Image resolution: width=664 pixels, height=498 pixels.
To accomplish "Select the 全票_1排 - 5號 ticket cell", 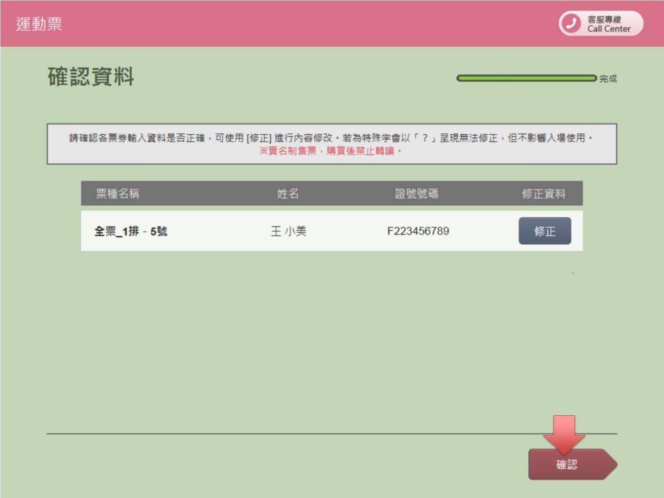I will pyautogui.click(x=130, y=231).
